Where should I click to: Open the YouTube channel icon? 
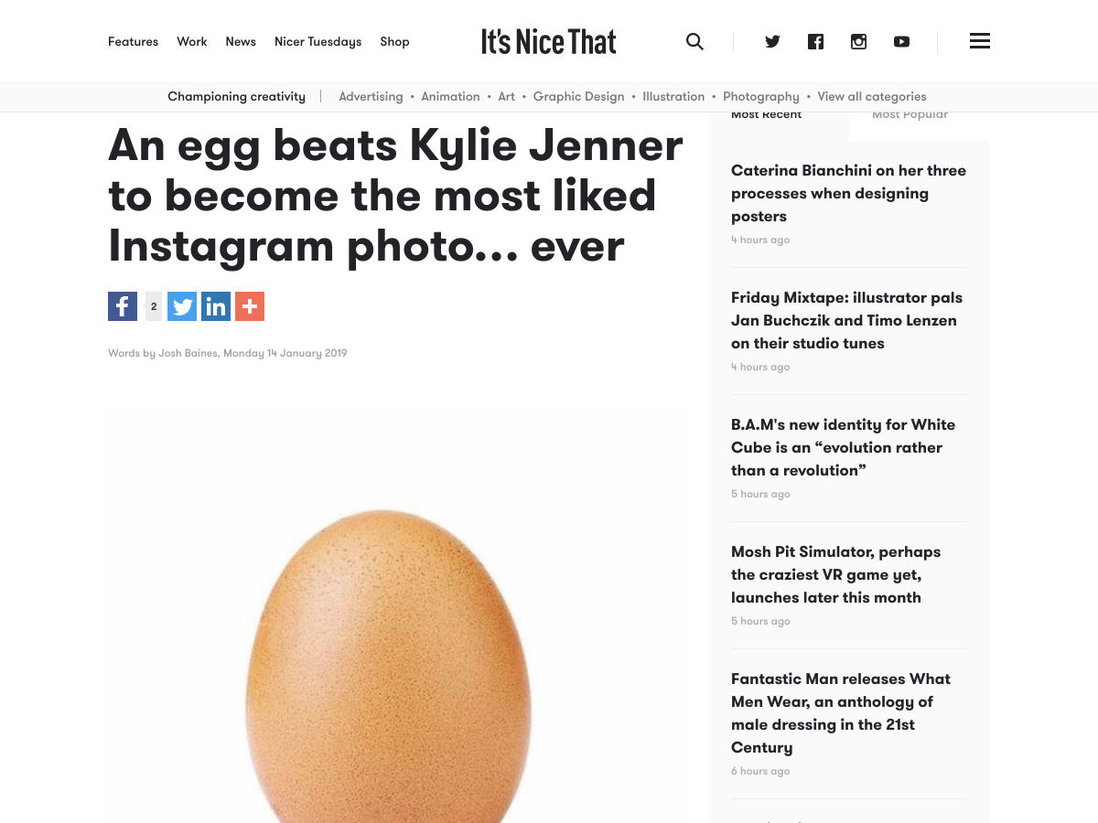pos(901,41)
